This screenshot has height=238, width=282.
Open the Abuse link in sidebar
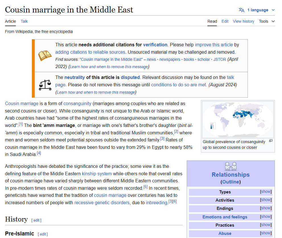tap(225, 233)
